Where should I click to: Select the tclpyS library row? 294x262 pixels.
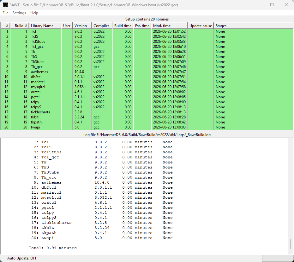point(147,107)
